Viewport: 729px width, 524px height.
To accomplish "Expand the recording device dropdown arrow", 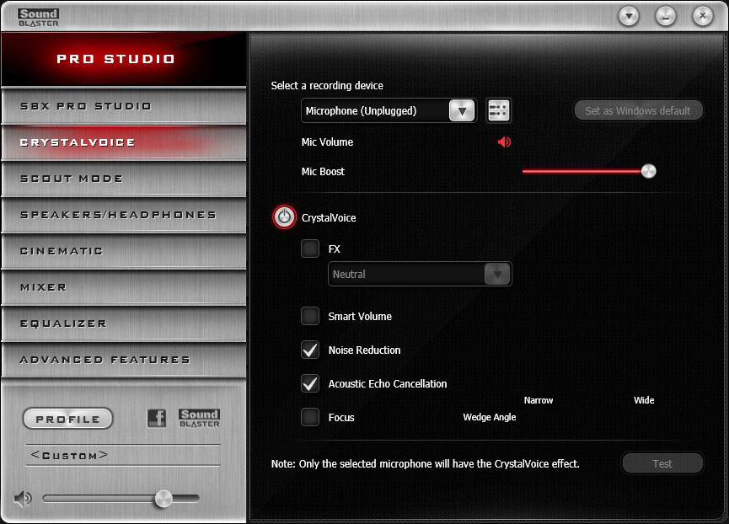I will pyautogui.click(x=462, y=111).
